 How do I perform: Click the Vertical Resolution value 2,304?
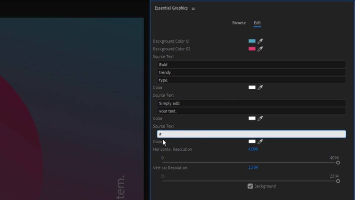(253, 167)
